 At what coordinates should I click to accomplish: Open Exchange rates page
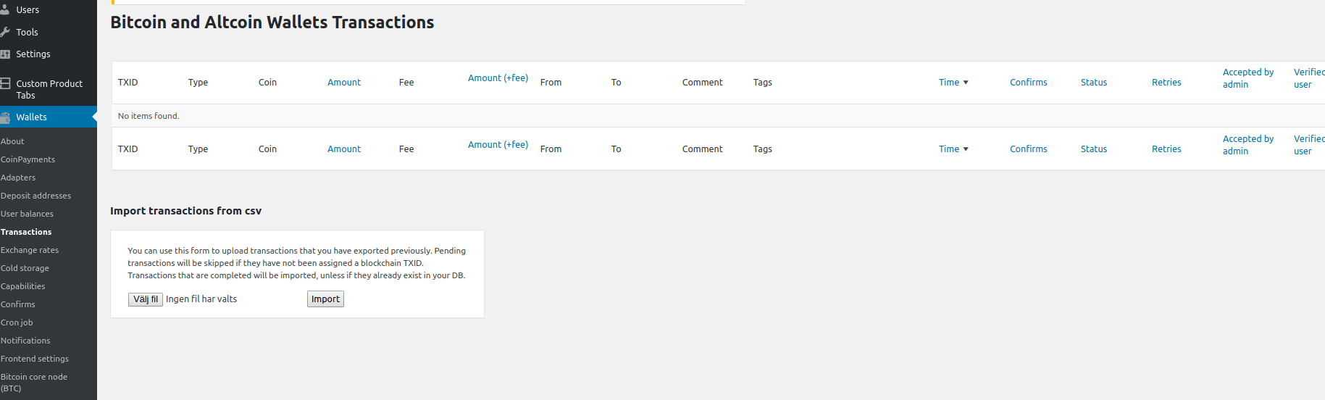tap(30, 250)
